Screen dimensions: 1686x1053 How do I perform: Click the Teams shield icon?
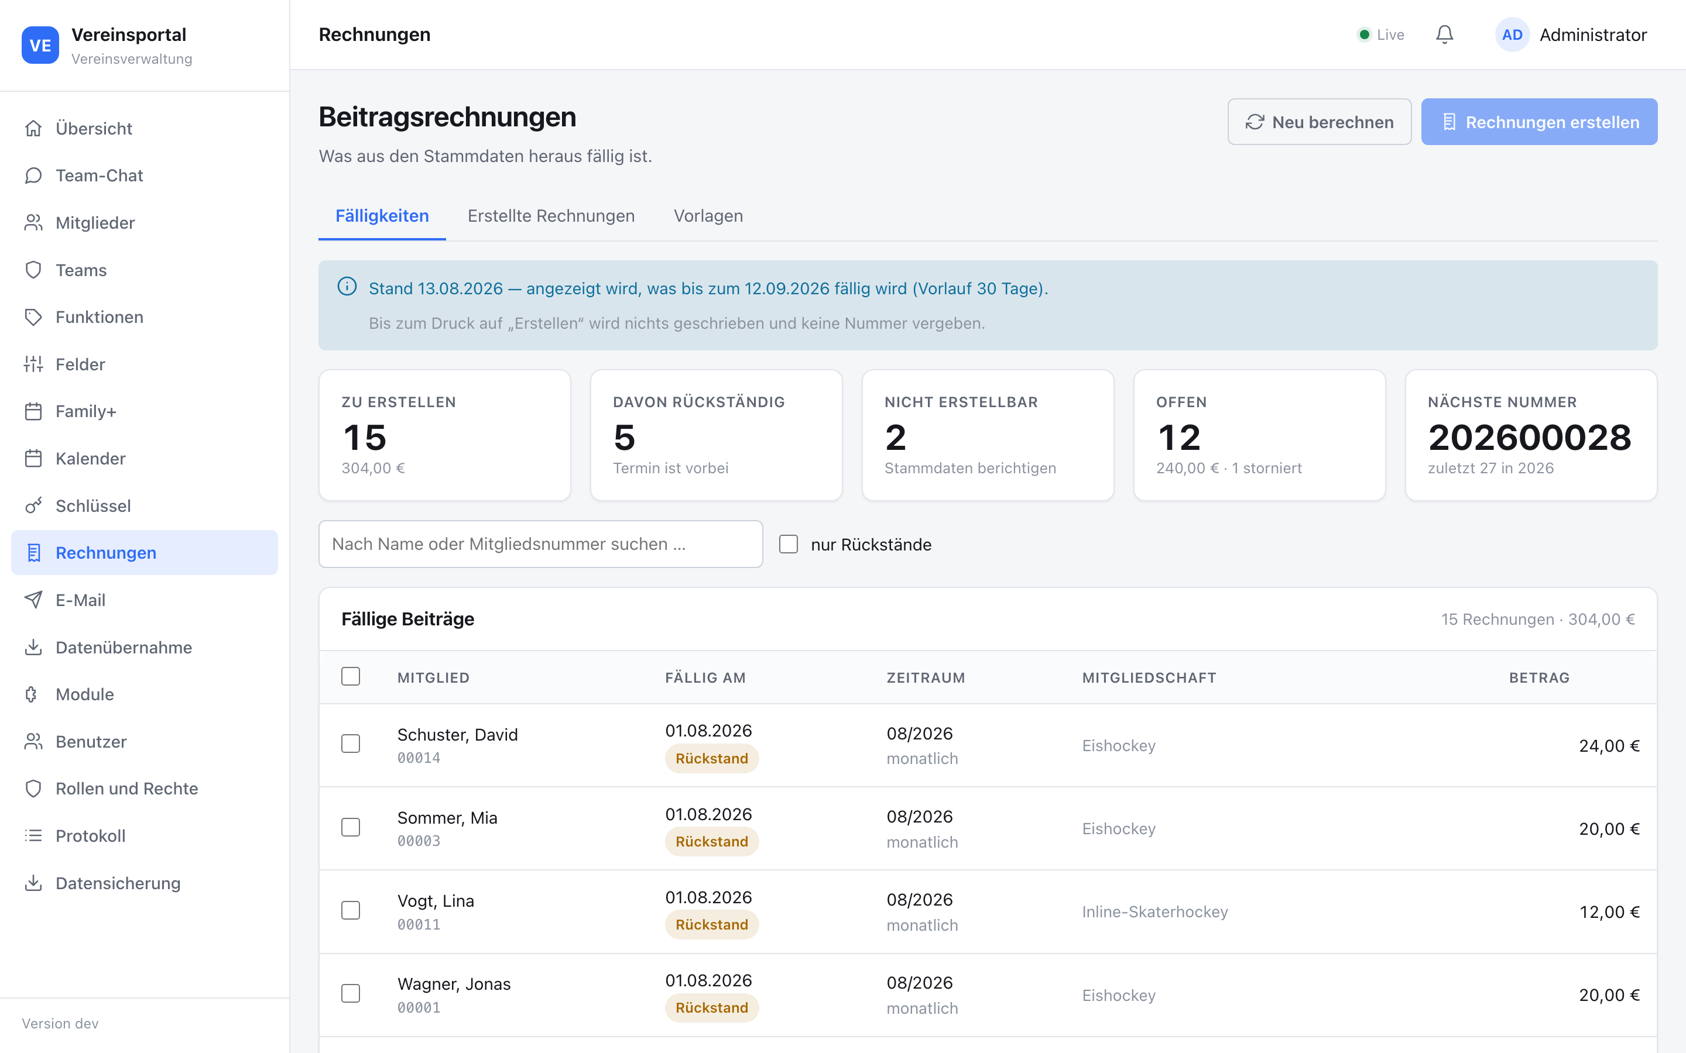tap(33, 270)
